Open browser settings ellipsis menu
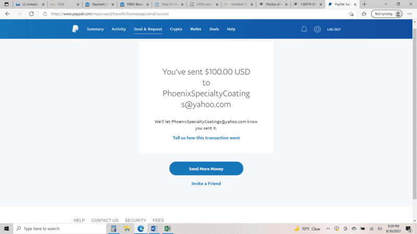This screenshot has width=417, height=234. pos(409,14)
